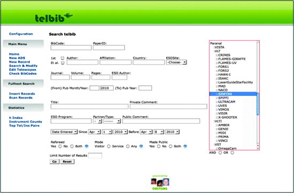Click the instrument list scrollbar thumb
294x193 pixels.
coord(258,104)
